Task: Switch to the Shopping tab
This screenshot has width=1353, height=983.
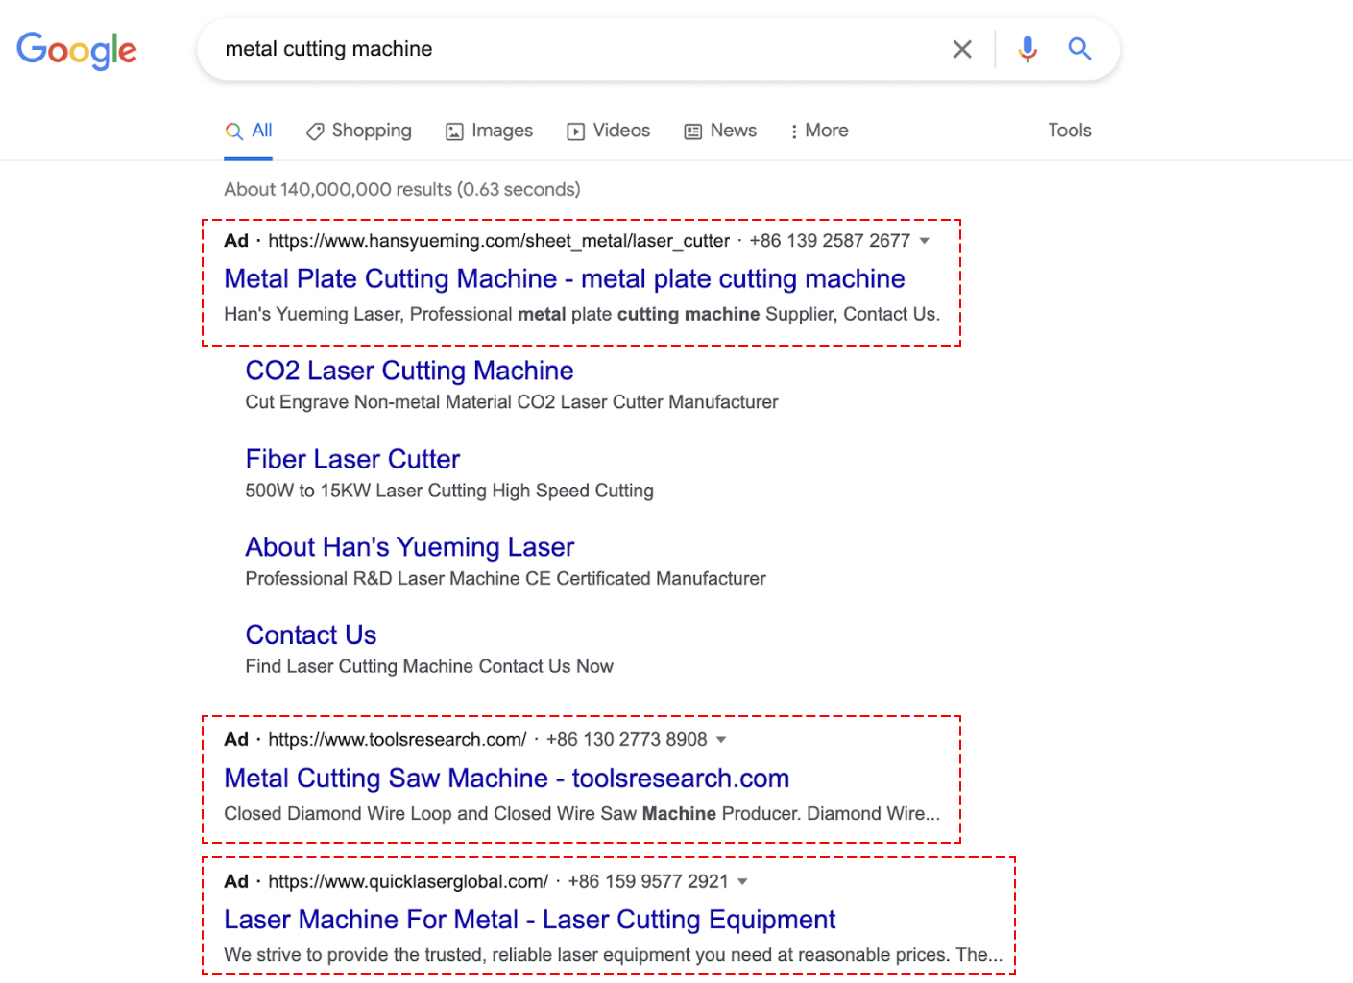Action: [x=359, y=131]
